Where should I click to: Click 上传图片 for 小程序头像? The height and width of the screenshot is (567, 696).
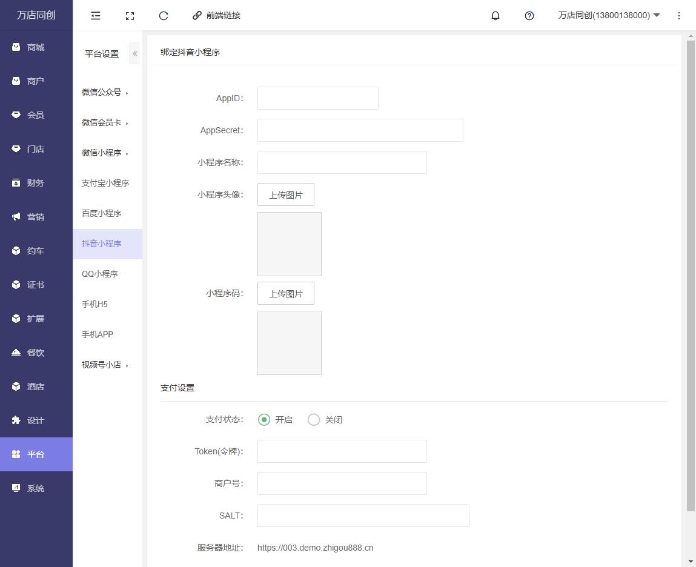pos(286,194)
